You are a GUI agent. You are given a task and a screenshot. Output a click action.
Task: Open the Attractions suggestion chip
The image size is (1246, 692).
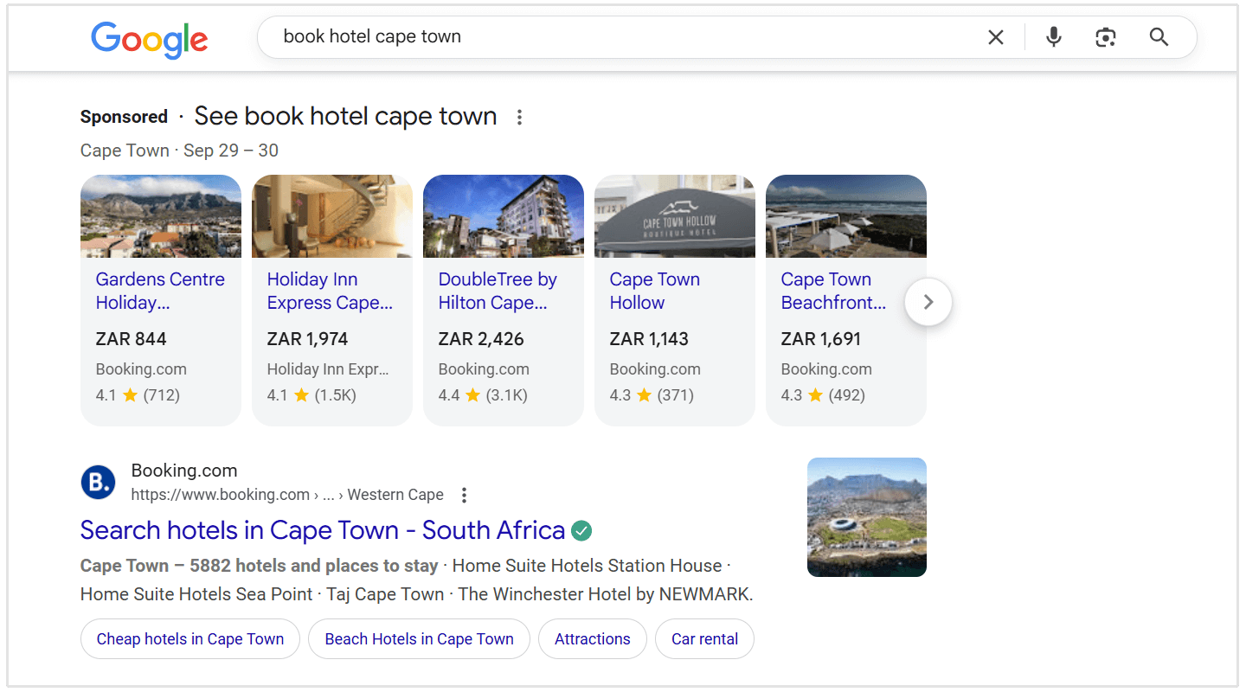[592, 638]
